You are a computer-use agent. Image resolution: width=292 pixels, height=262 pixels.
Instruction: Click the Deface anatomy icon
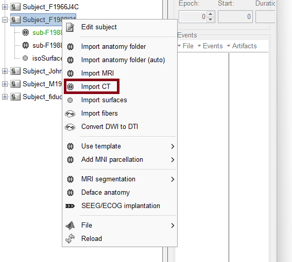pos(70,193)
